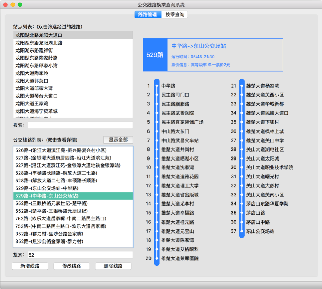Select station 龙阳湖北路龙阳大道口
This screenshot has width=322, height=289.
[73, 35]
